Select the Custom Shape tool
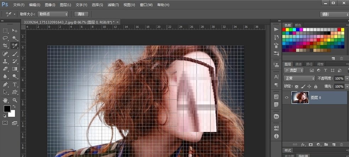 click(x=15, y=92)
